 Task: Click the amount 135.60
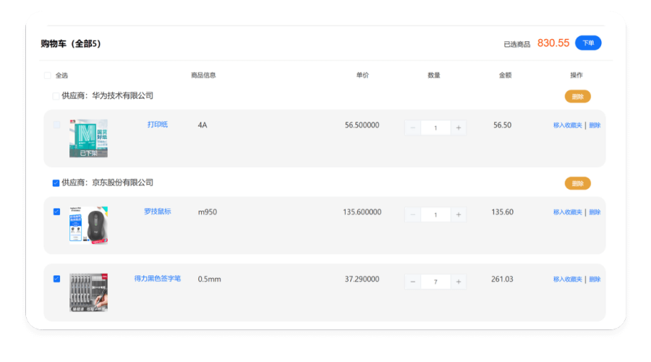[503, 212]
